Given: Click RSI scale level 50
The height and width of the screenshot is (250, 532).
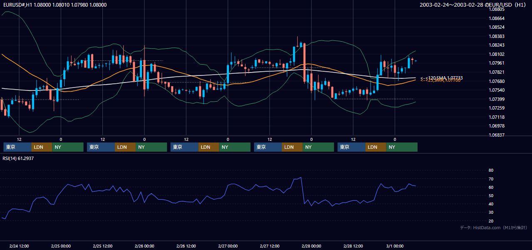Looking at the screenshot, I should 491,195.
